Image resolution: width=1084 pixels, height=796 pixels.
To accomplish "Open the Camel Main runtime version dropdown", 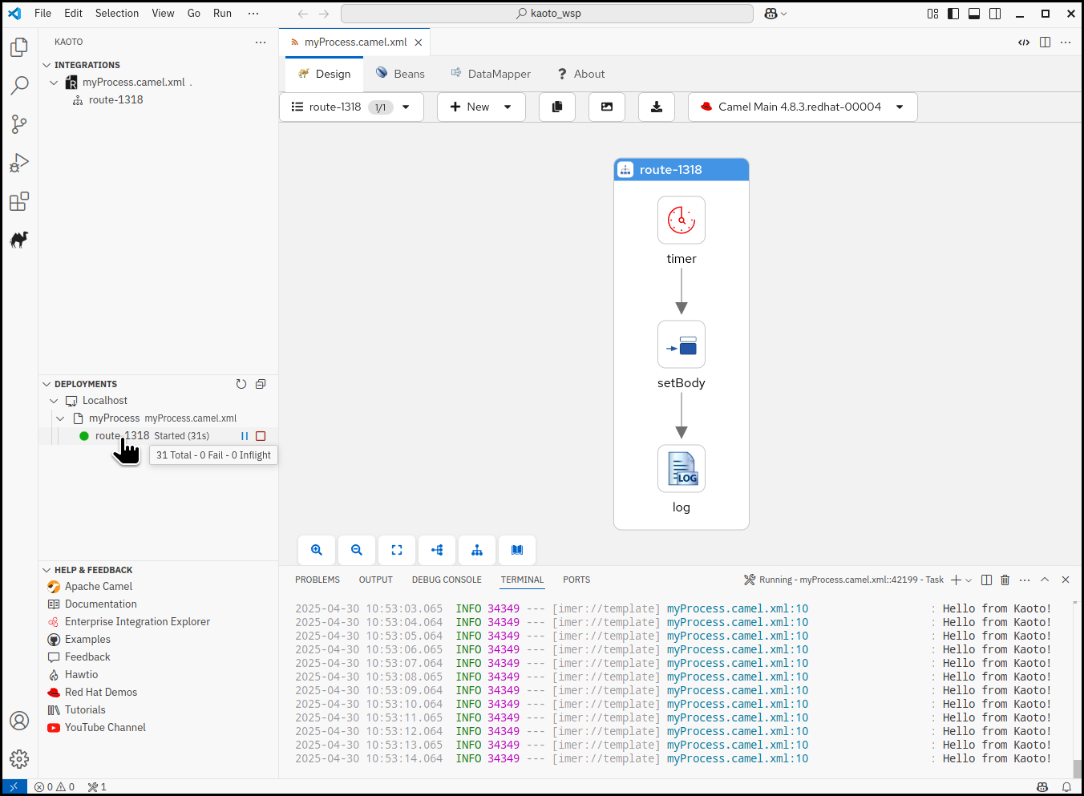I will (x=900, y=107).
